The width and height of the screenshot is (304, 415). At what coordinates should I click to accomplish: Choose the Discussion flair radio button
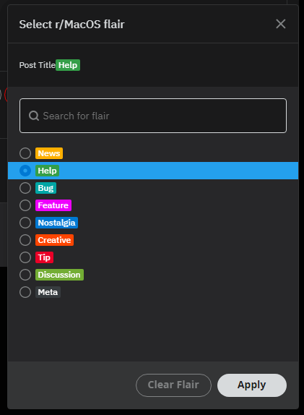pos(25,275)
